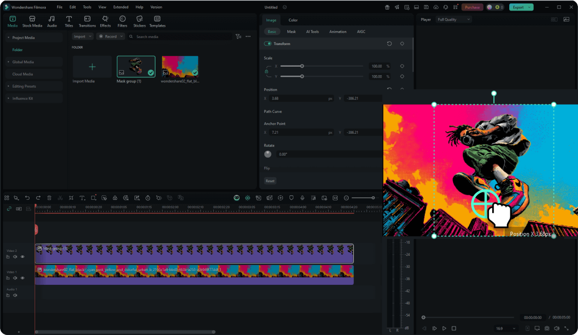Image resolution: width=578 pixels, height=335 pixels.
Task: Open the Export dropdown arrow
Action: point(529,7)
